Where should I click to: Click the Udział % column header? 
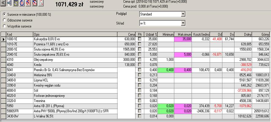coord(151,34)
